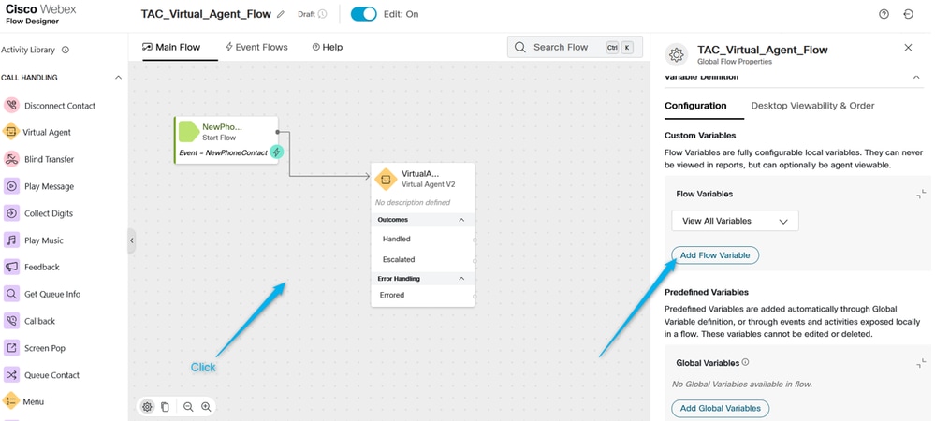The width and height of the screenshot is (935, 421).
Task: Click the gear icon in properties panel header
Action: 676,54
